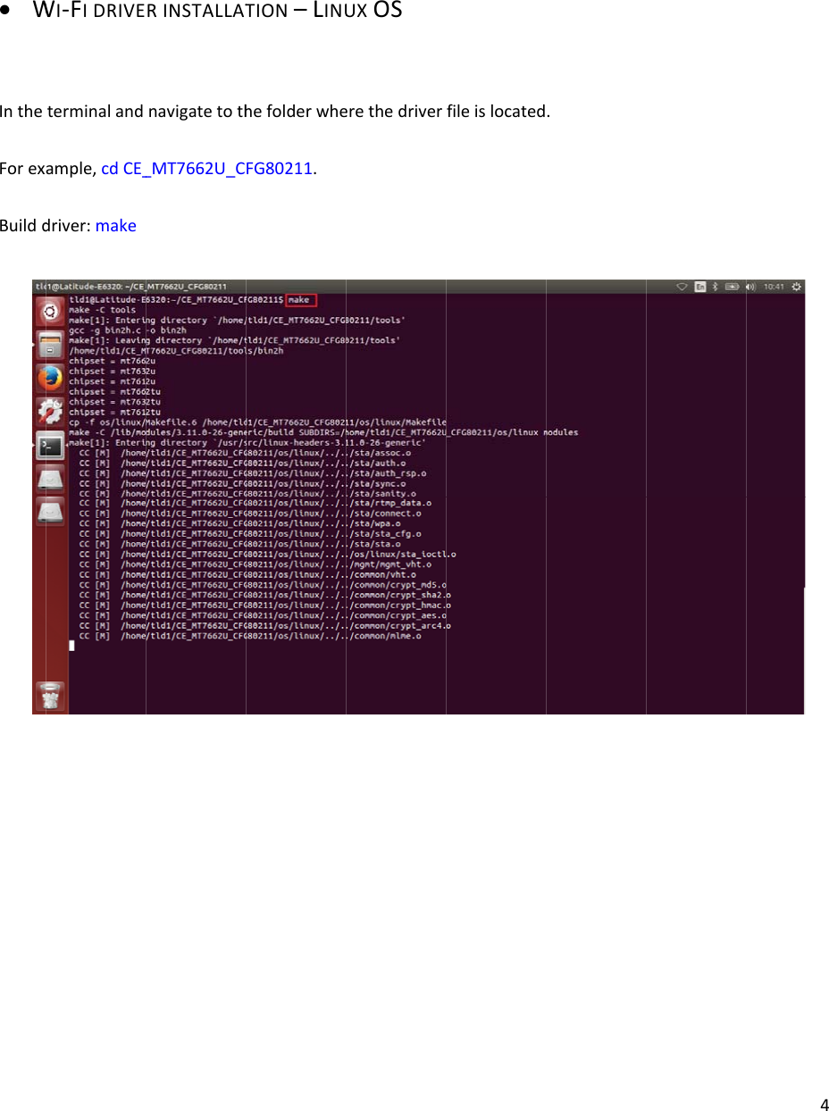
Task: Open the Ubuntu Dash launcher
Action: click(x=49, y=313)
